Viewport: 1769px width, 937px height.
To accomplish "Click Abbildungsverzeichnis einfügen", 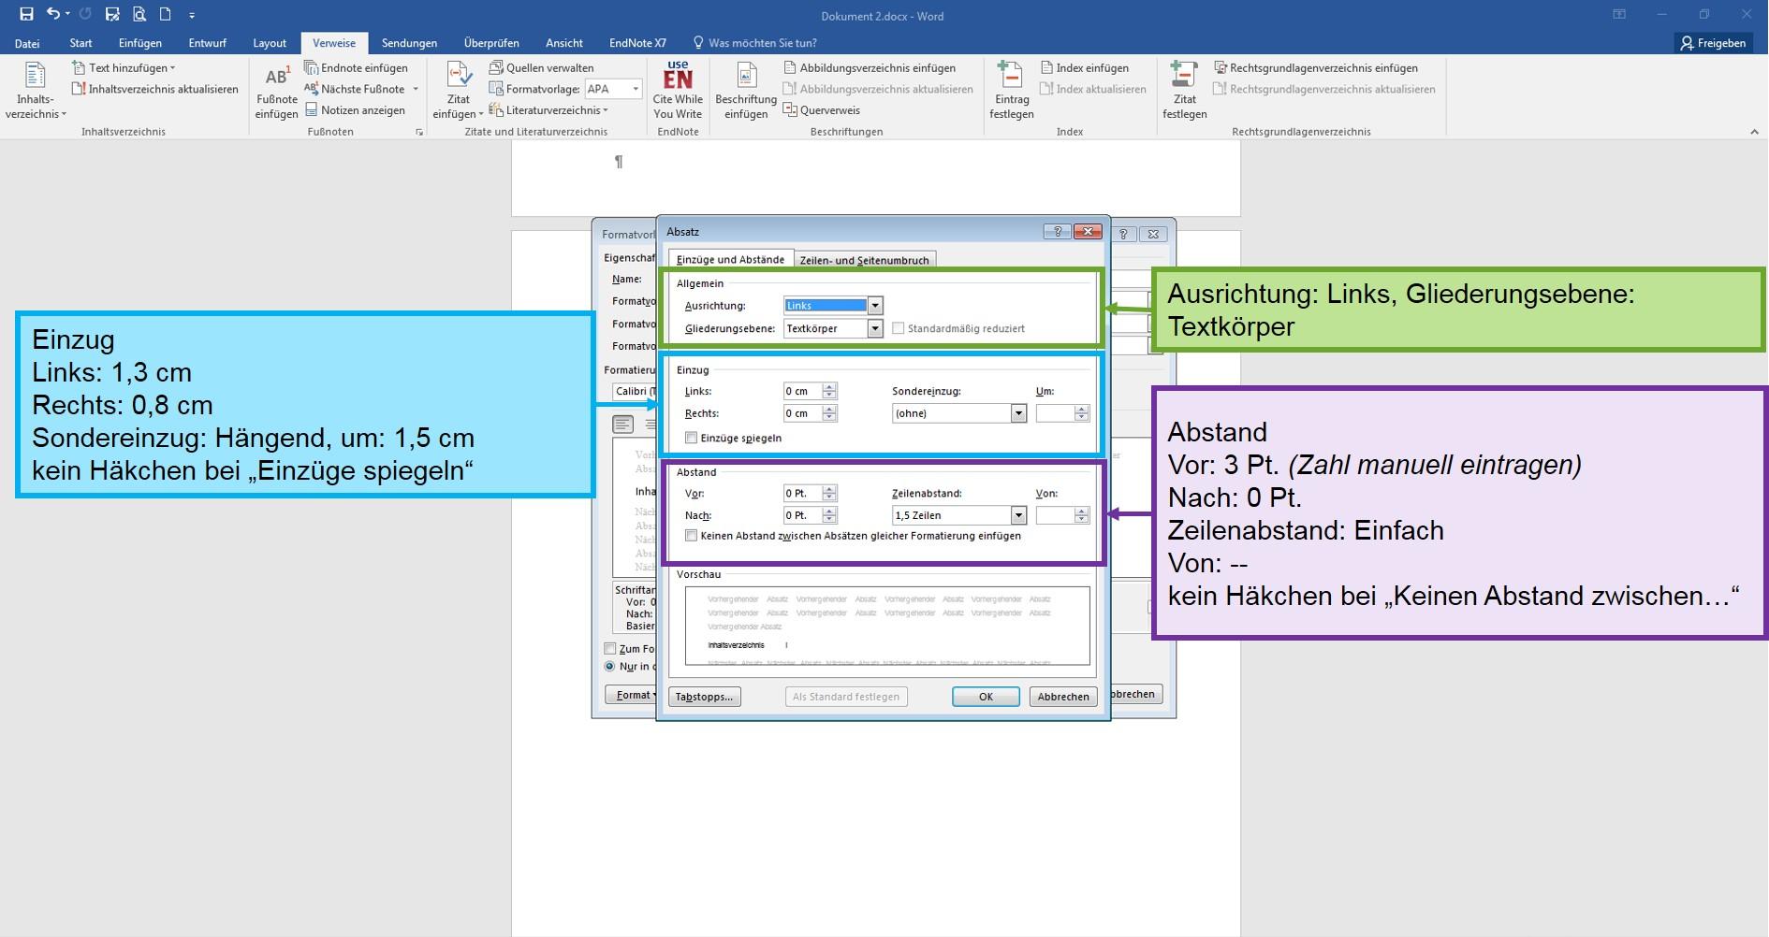I will point(870,67).
